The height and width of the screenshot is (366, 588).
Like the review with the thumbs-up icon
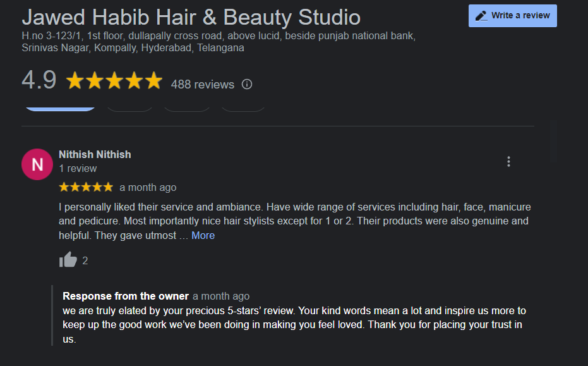68,260
